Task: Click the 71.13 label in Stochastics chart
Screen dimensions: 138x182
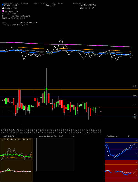Action: click(x=134, y=145)
